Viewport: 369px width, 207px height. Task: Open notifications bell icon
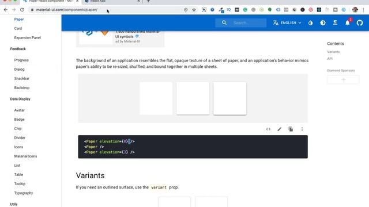tap(348, 23)
